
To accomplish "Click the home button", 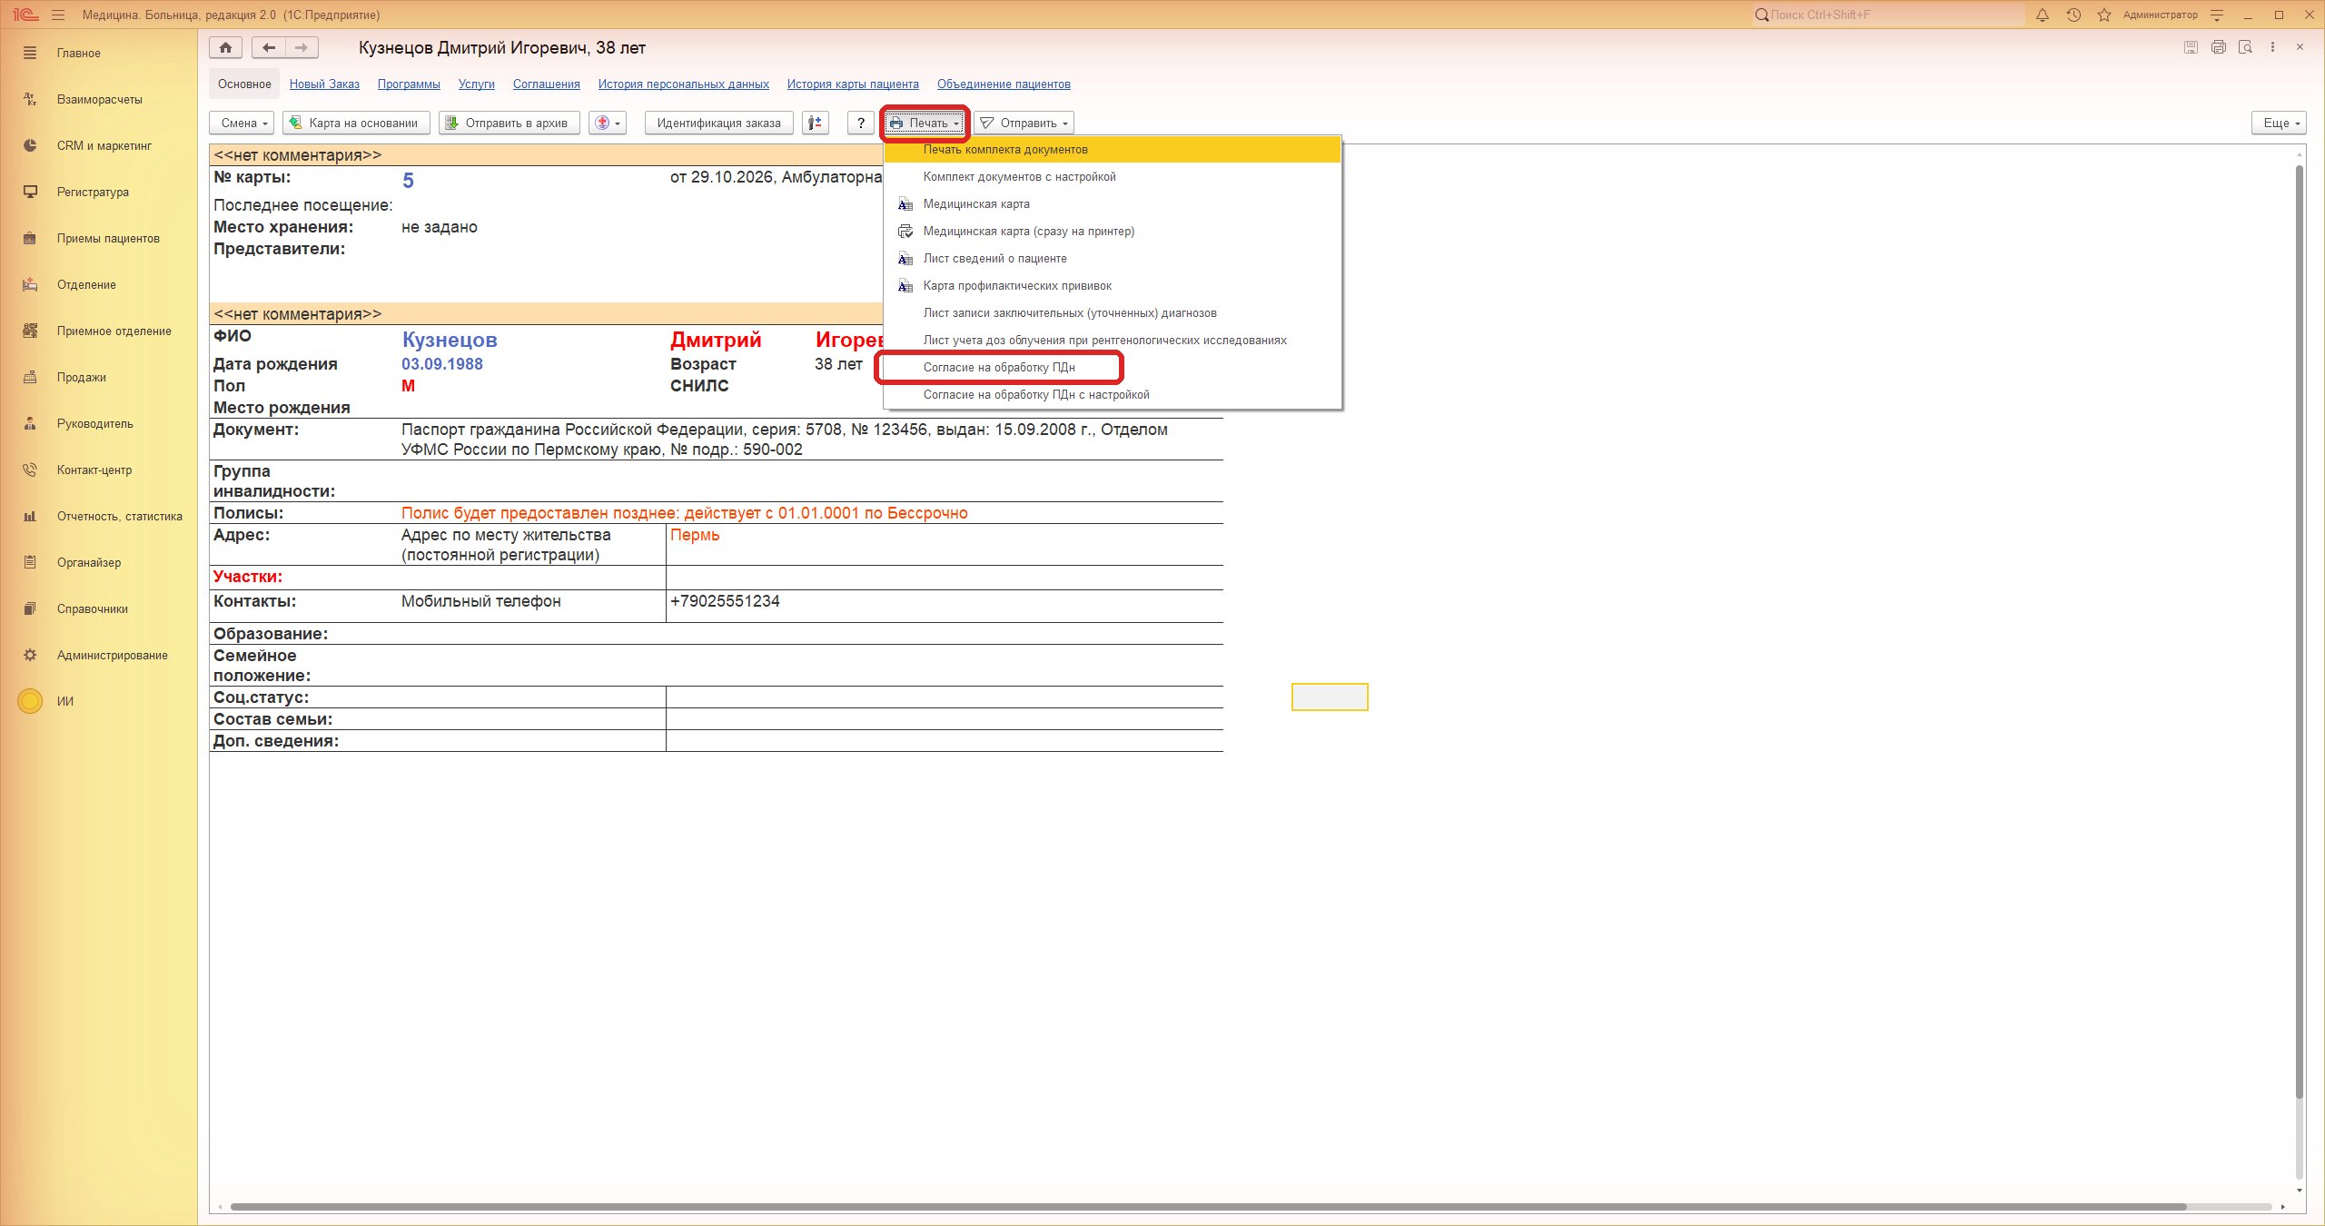I will (226, 47).
